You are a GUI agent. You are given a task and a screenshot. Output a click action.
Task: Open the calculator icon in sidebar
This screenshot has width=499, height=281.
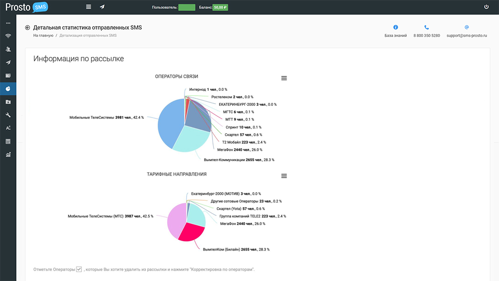point(8,141)
